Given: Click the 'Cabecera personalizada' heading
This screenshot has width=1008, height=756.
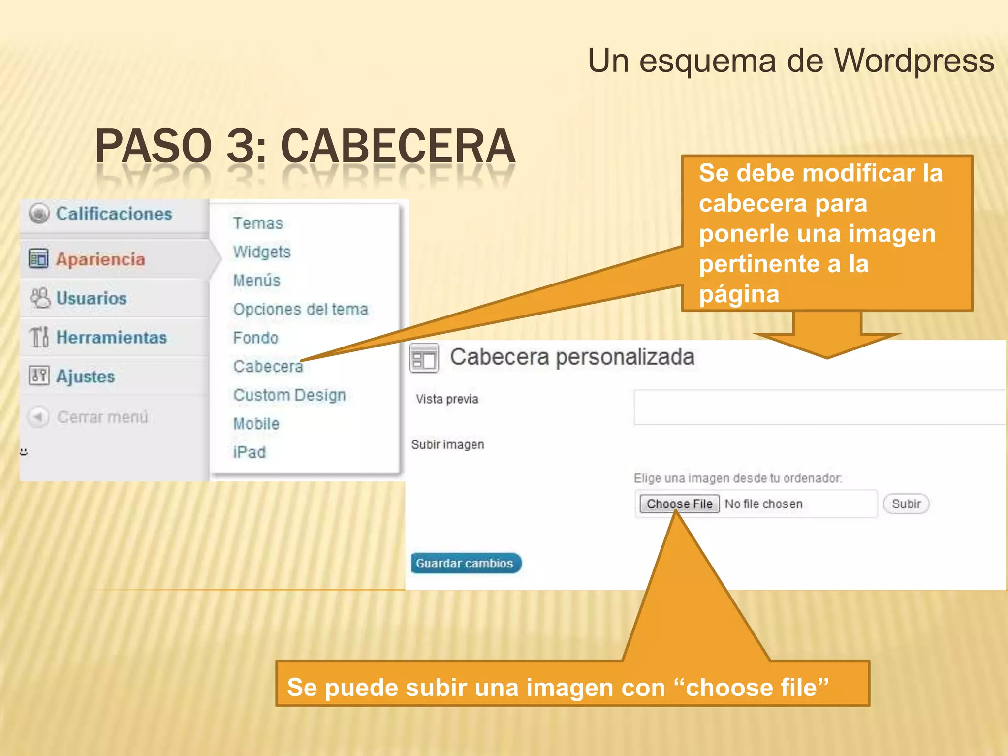Looking at the screenshot, I should click(x=572, y=357).
